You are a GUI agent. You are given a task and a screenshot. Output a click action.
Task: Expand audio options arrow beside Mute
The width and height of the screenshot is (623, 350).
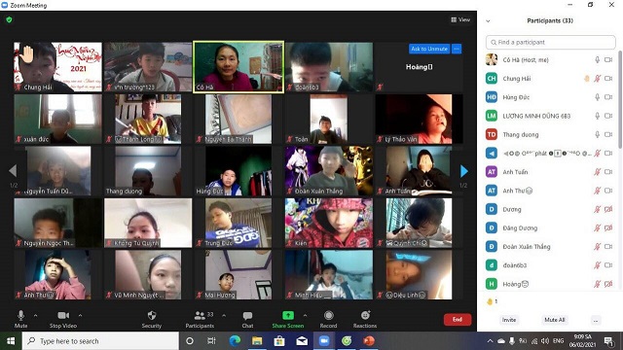35,315
